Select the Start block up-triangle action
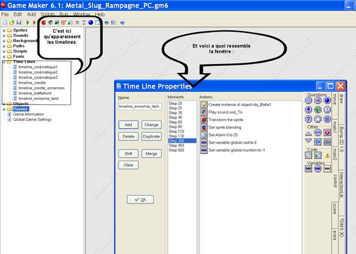The height and width of the screenshot is (254, 356). pyautogui.click(x=309, y=133)
